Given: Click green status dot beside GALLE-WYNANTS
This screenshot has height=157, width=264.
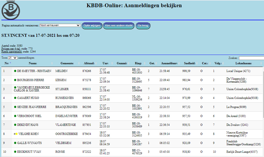Looking at the screenshot, I should [x=15, y=143].
